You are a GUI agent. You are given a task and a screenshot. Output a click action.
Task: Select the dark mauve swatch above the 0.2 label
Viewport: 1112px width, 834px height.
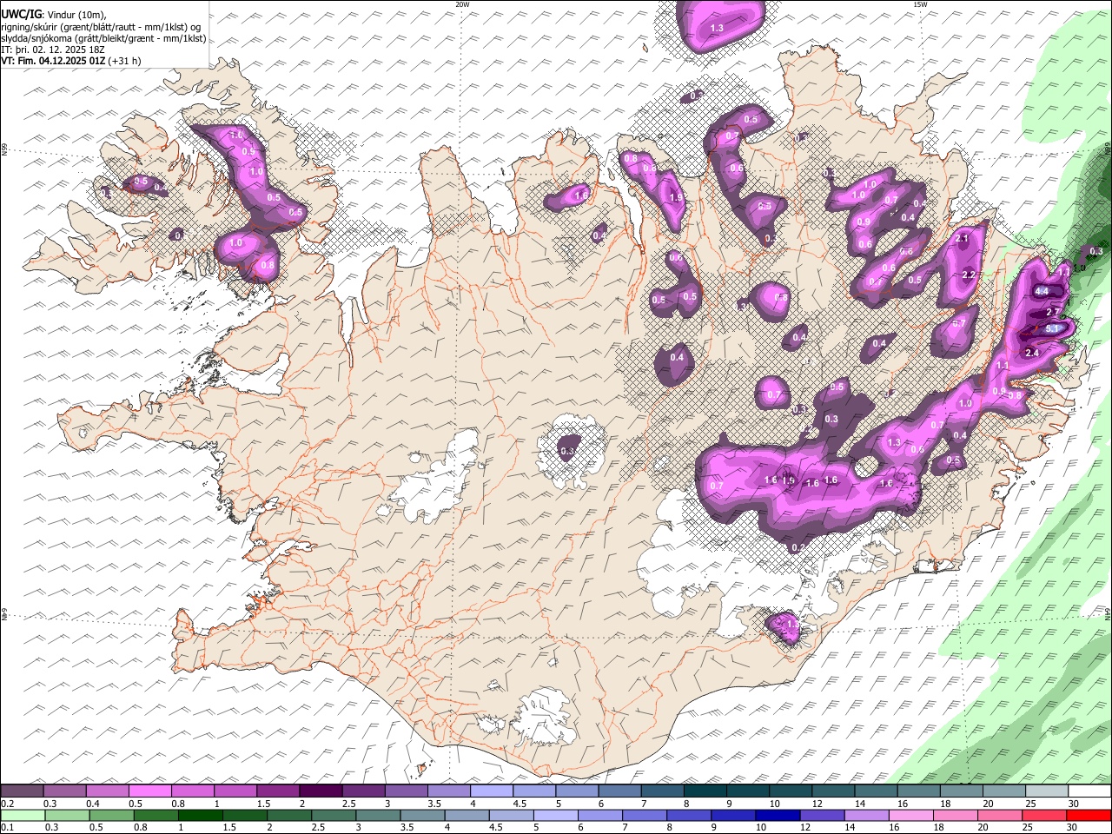point(22,791)
